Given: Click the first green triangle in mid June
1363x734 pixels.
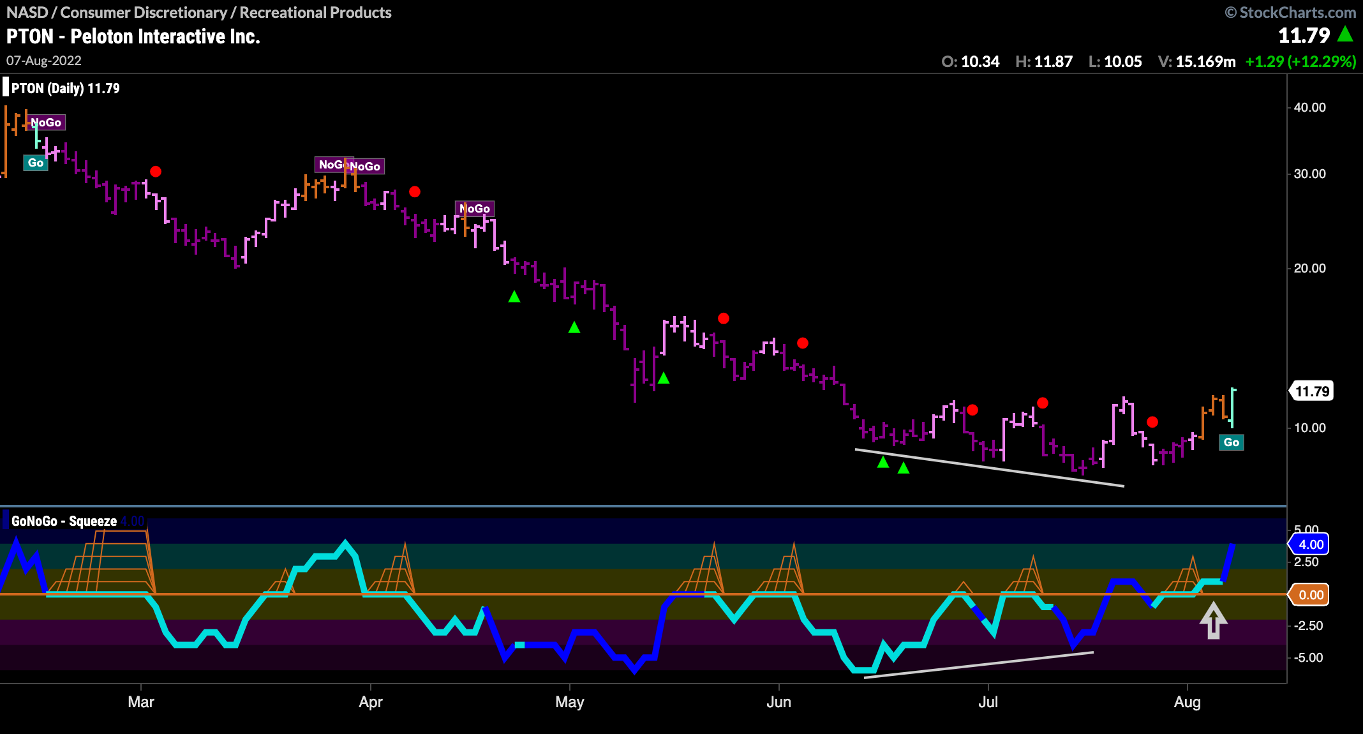Looking at the screenshot, I should (883, 462).
